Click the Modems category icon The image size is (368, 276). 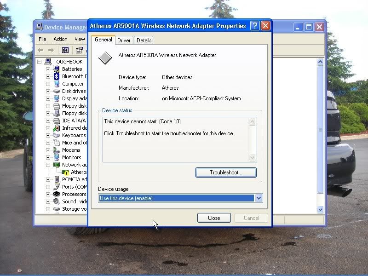coord(56,150)
